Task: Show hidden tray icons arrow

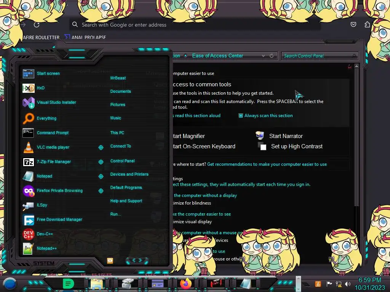Action: point(306,284)
